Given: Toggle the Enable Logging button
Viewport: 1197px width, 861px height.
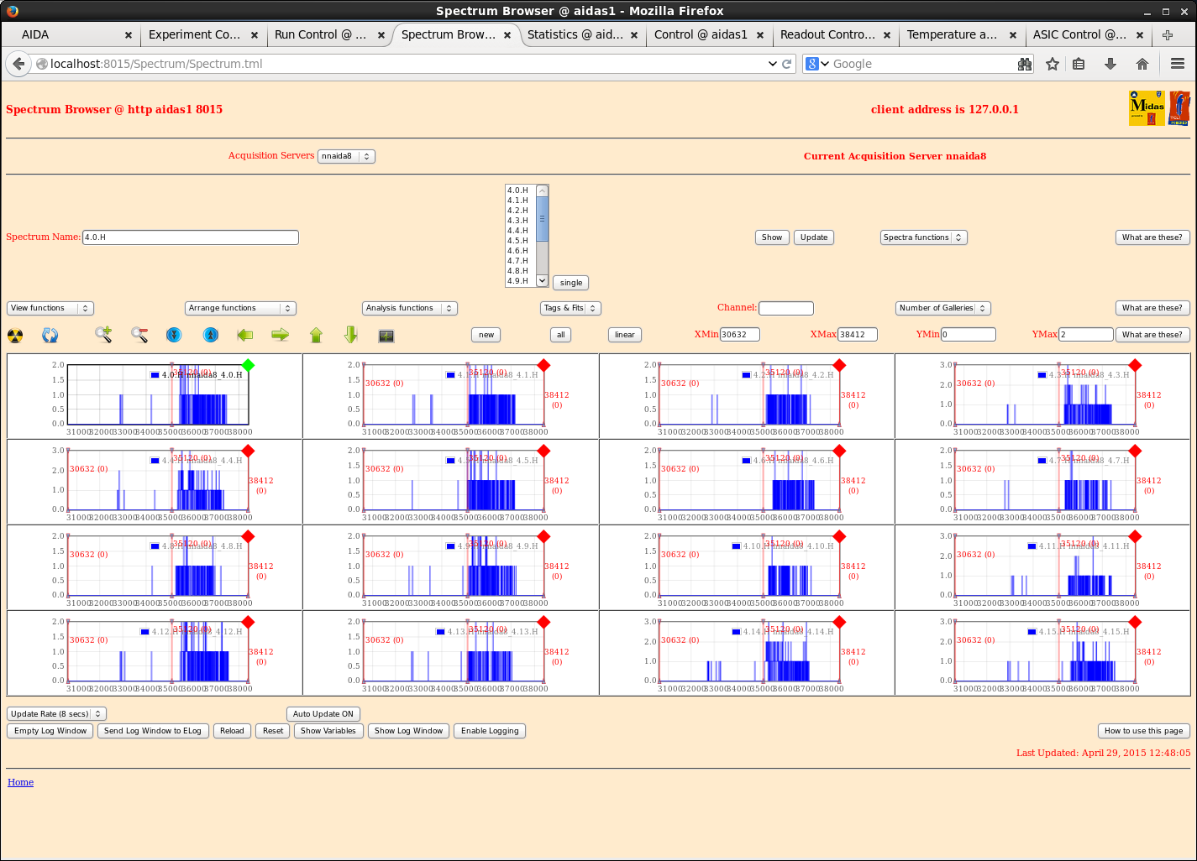Looking at the screenshot, I should tap(490, 731).
